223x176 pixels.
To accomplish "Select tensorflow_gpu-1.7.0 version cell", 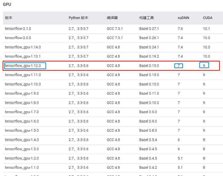I will tap(22, 112).
